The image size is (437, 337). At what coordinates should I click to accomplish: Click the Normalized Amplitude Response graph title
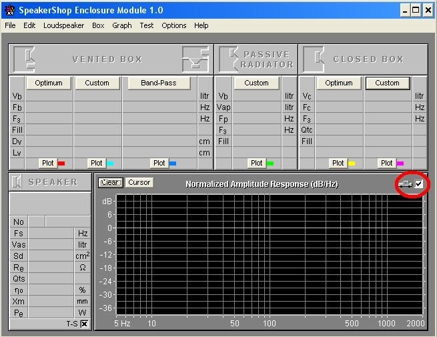(x=262, y=184)
